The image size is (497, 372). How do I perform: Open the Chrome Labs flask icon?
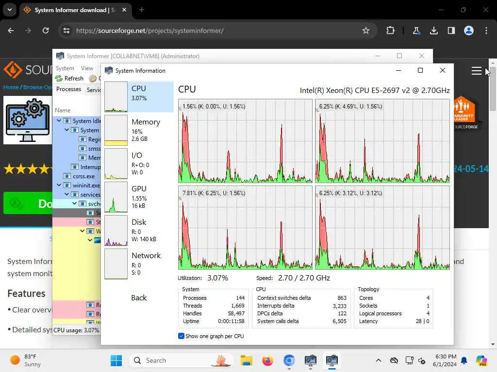[416, 31]
